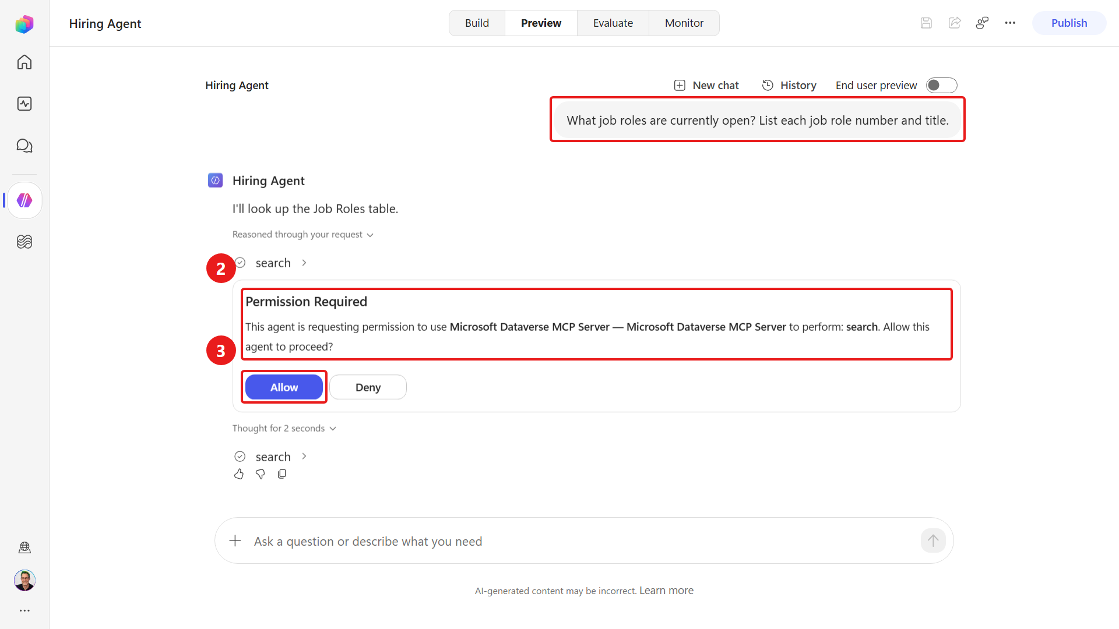Switch to the Monitor tab
The width and height of the screenshot is (1119, 629).
(x=684, y=23)
